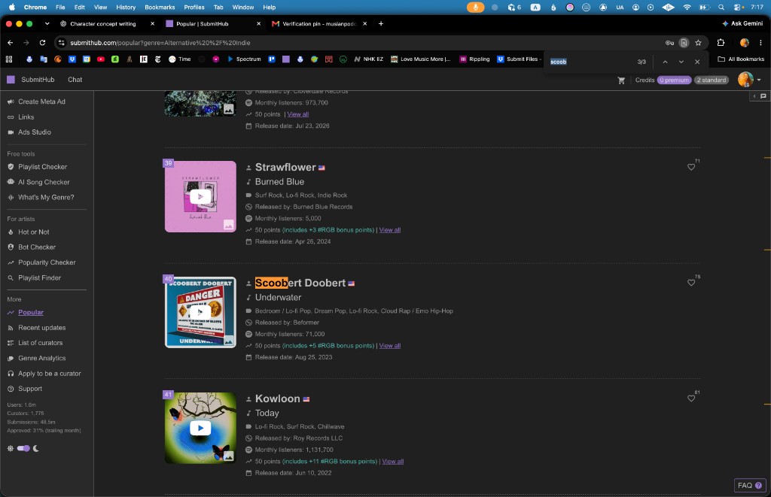Open Strawflower artist name
The width and height of the screenshot is (771, 497).
[x=285, y=167]
